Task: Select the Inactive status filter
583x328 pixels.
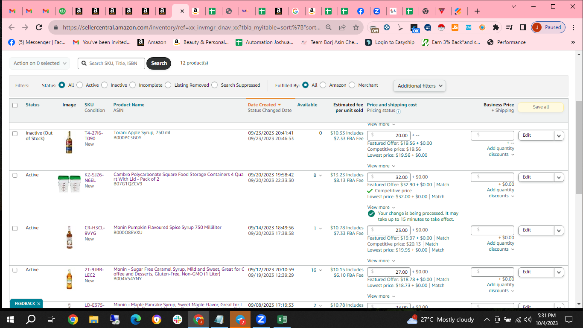Action: (x=105, y=85)
